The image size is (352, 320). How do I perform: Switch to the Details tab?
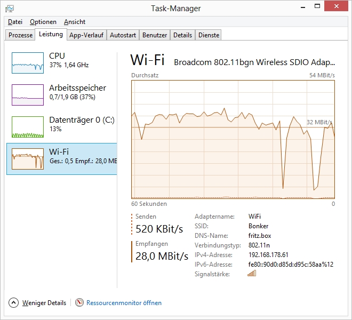[182, 35]
